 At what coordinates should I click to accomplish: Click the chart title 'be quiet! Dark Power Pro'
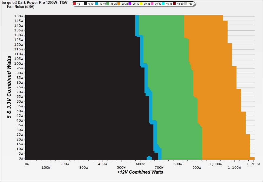[x=34, y=2]
